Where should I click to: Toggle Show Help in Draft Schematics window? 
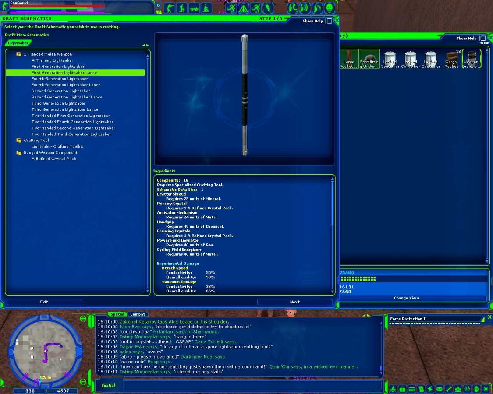click(329, 21)
